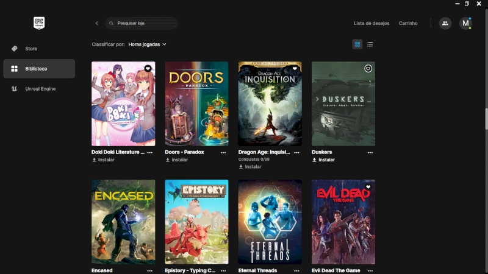Viewport: 488px width, 274px height.
Task: Click the Epic Games logo
Action: pos(39,23)
